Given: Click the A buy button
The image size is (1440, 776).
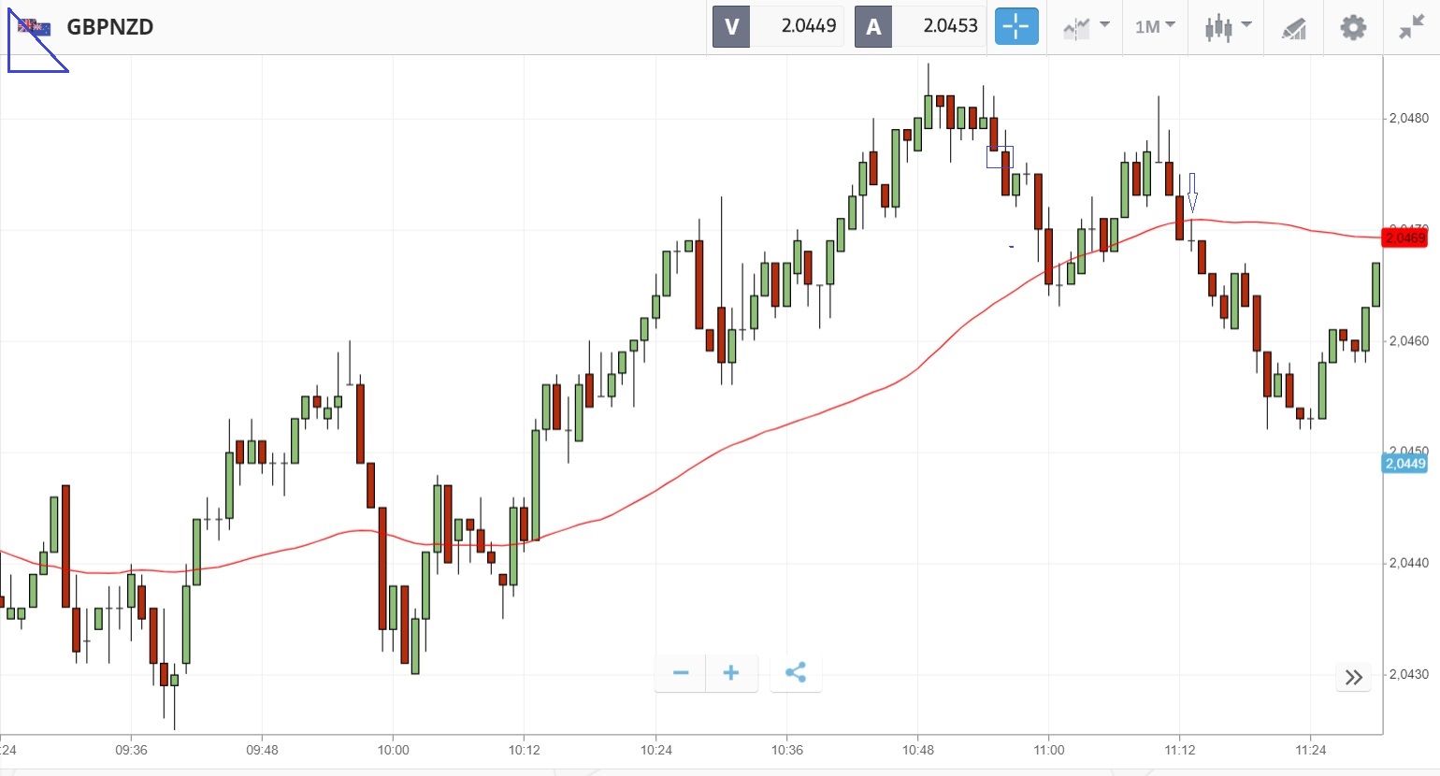Looking at the screenshot, I should click(873, 27).
